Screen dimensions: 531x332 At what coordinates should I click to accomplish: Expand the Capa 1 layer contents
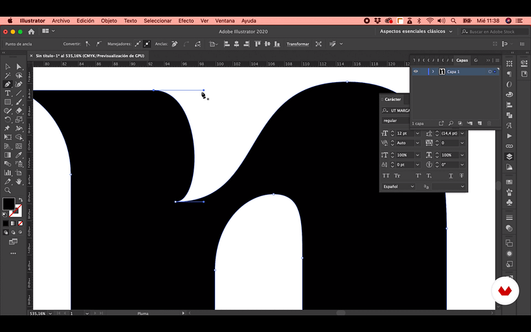pos(433,71)
